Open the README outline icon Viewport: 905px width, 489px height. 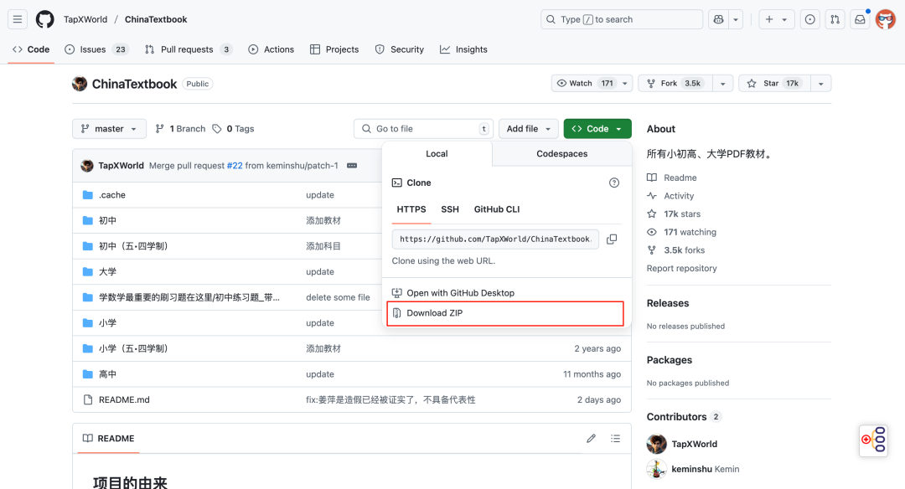tap(616, 438)
